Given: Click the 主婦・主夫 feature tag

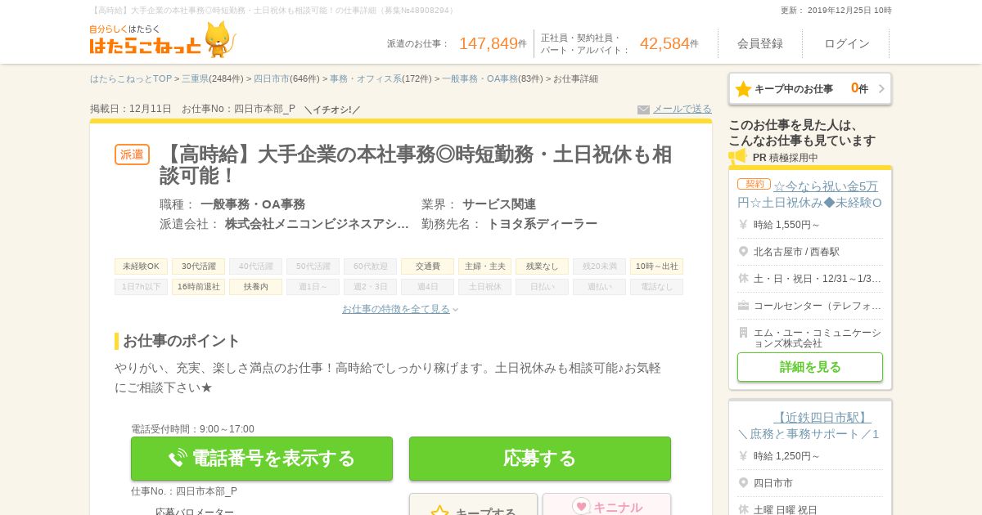Looking at the screenshot, I should pos(484,266).
